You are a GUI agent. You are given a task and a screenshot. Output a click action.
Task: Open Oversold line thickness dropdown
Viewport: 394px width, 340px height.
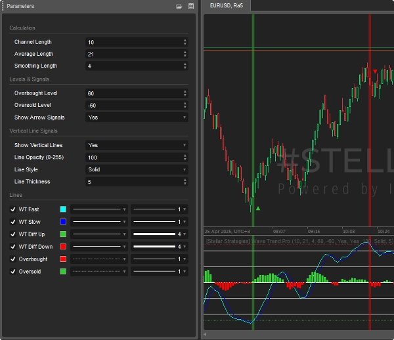160,272
